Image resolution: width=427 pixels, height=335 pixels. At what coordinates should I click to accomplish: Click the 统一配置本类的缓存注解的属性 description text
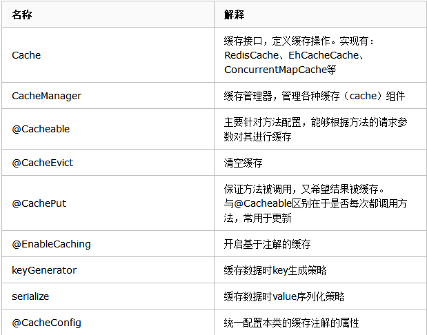291,323
